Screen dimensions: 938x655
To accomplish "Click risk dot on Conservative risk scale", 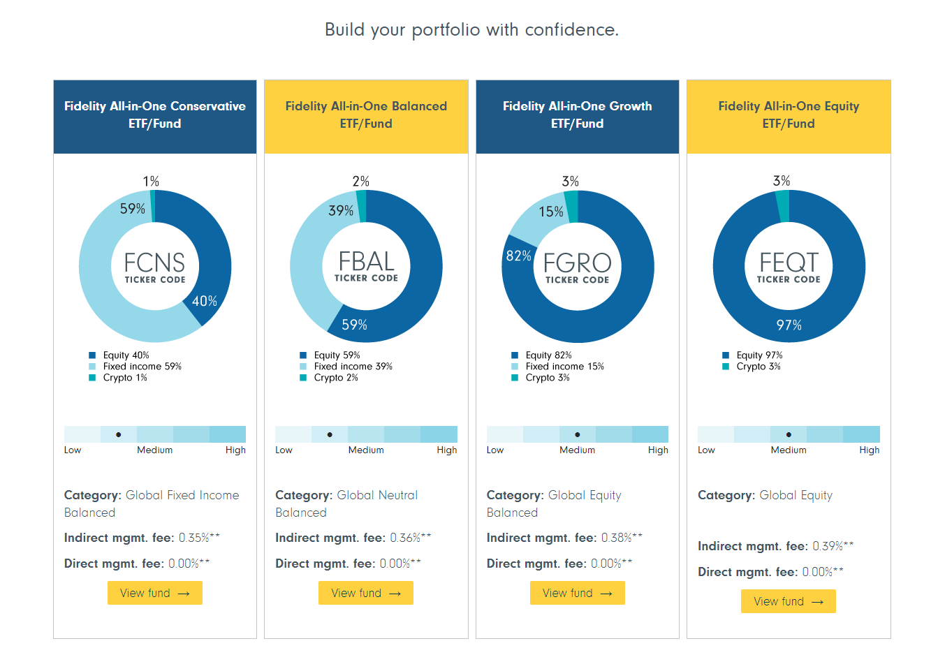I will (119, 434).
